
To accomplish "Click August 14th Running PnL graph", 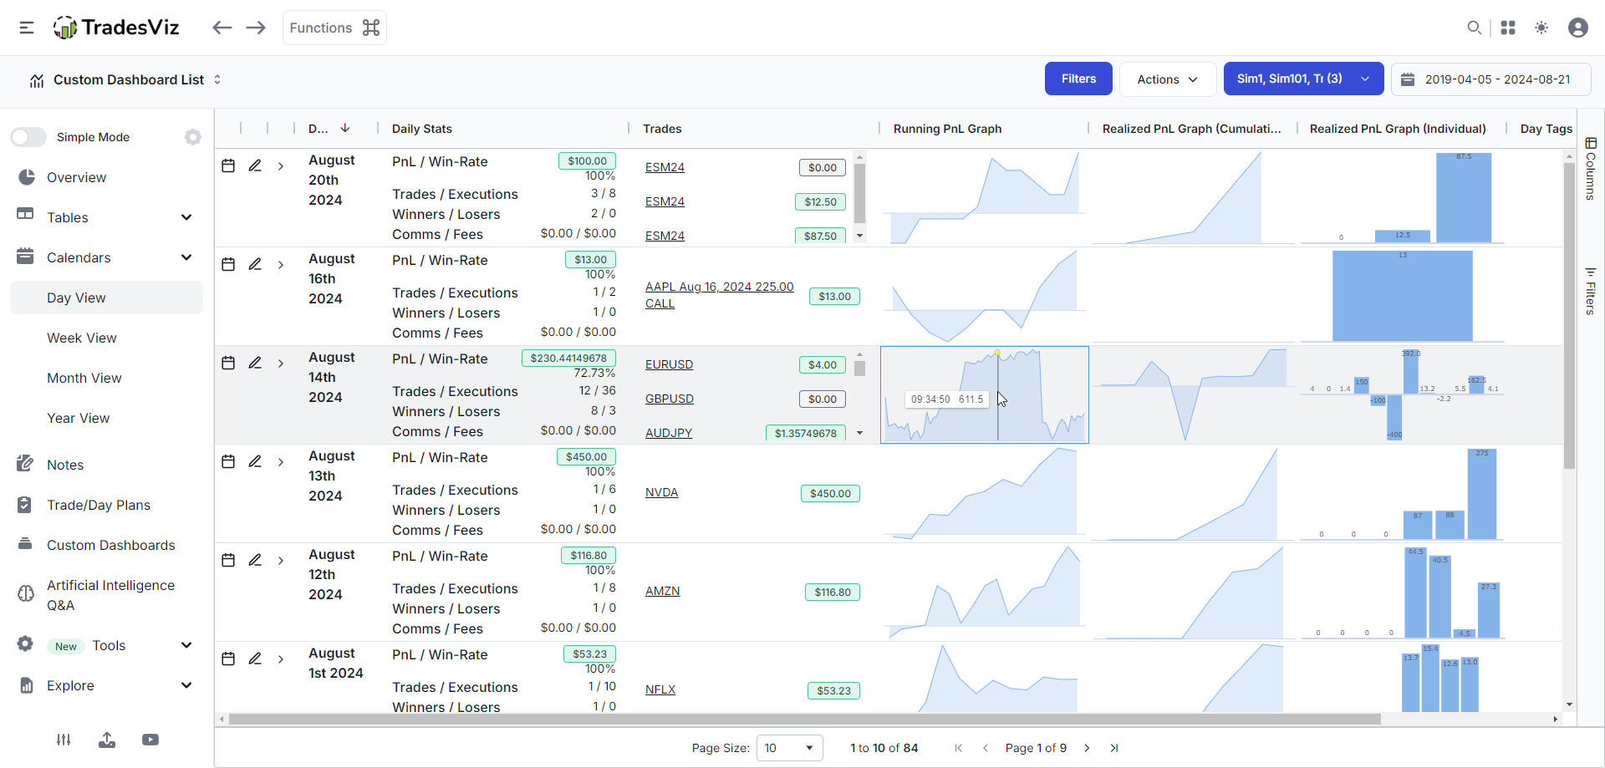I will point(985,394).
